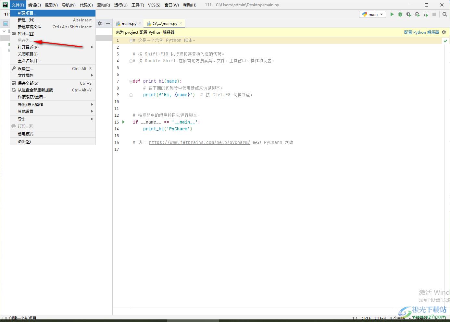Open the 重构(R) menu

tap(103, 5)
